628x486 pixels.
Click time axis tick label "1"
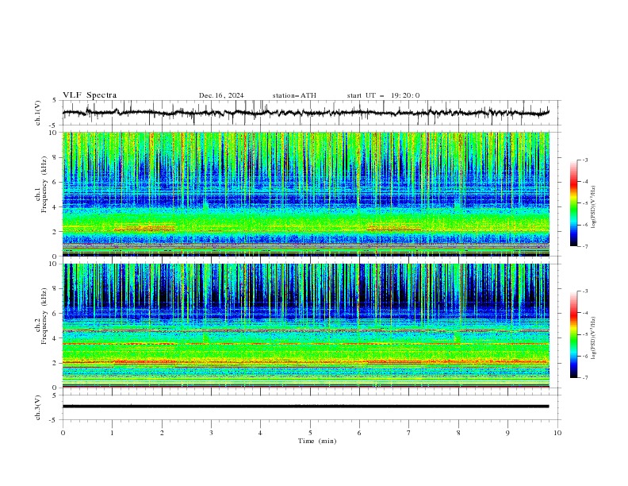point(112,433)
